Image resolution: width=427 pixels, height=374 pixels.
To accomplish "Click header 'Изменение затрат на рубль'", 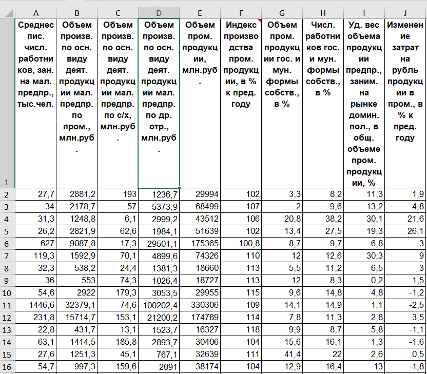I will click(x=405, y=103).
